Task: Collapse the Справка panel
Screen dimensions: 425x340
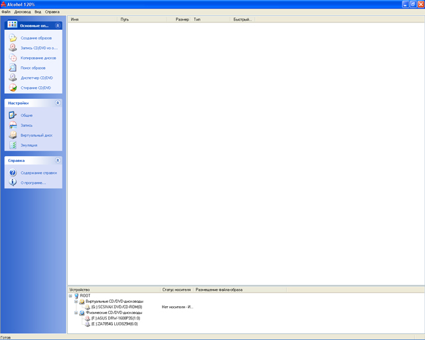Action: [x=58, y=161]
